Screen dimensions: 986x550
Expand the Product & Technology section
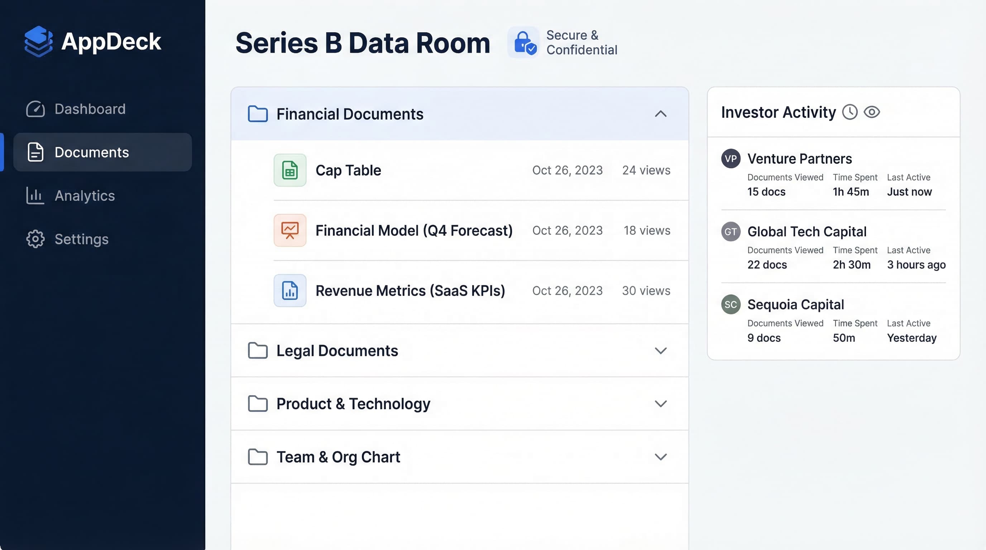click(661, 404)
